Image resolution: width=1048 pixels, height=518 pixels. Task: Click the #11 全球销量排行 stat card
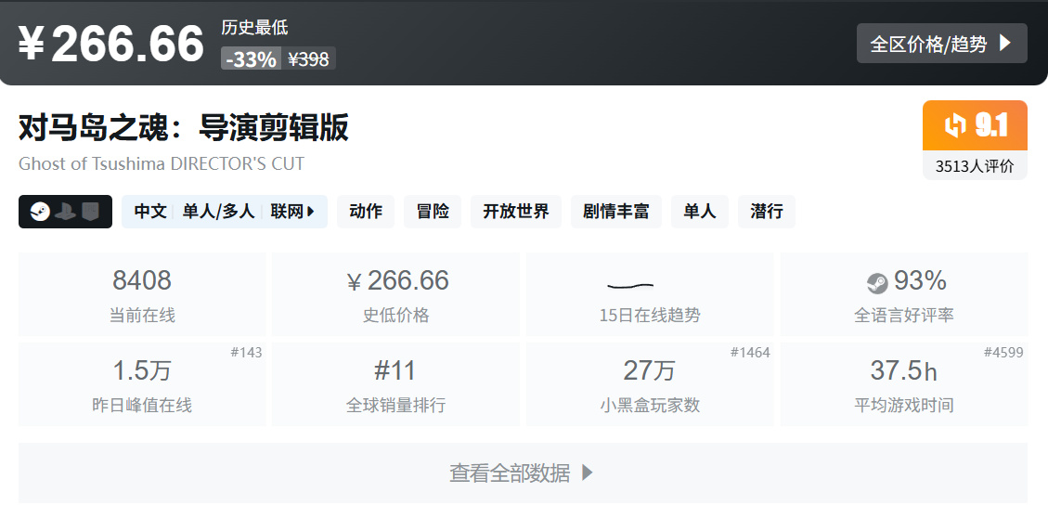click(395, 384)
